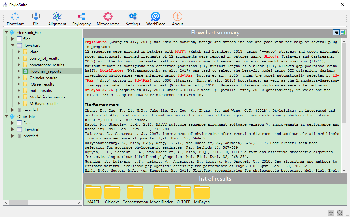Expand the .data folder

pos(19,52)
